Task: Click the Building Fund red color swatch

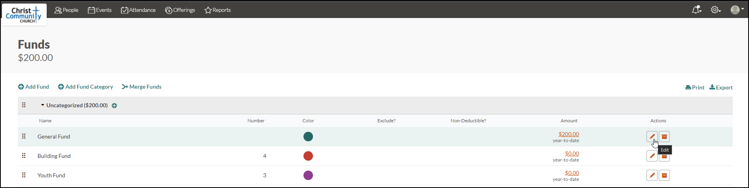Action: [x=308, y=156]
